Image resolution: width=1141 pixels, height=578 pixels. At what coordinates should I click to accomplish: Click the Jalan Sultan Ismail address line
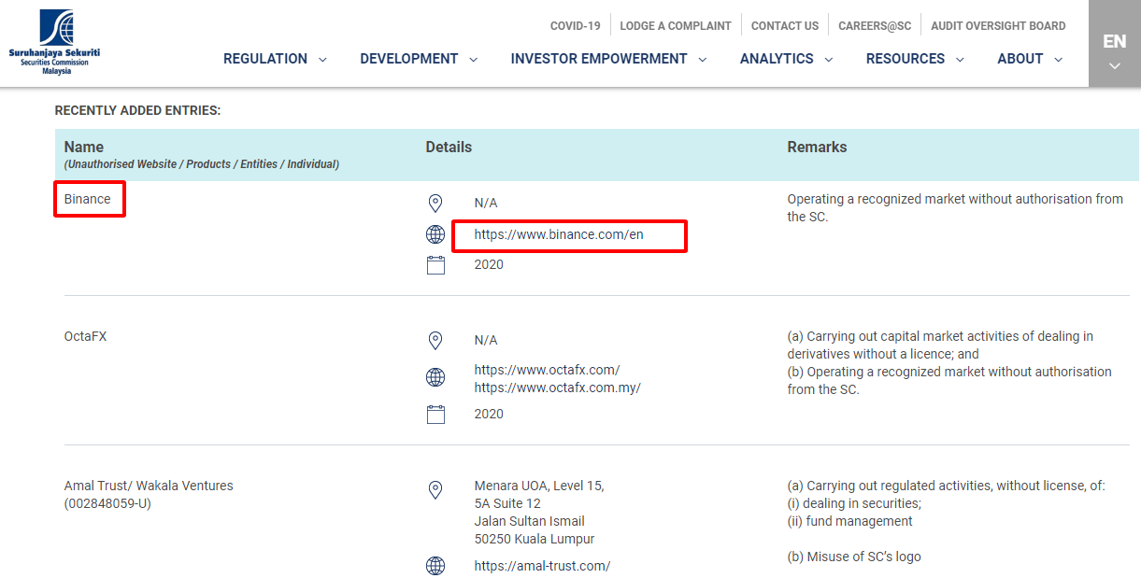tap(530, 521)
